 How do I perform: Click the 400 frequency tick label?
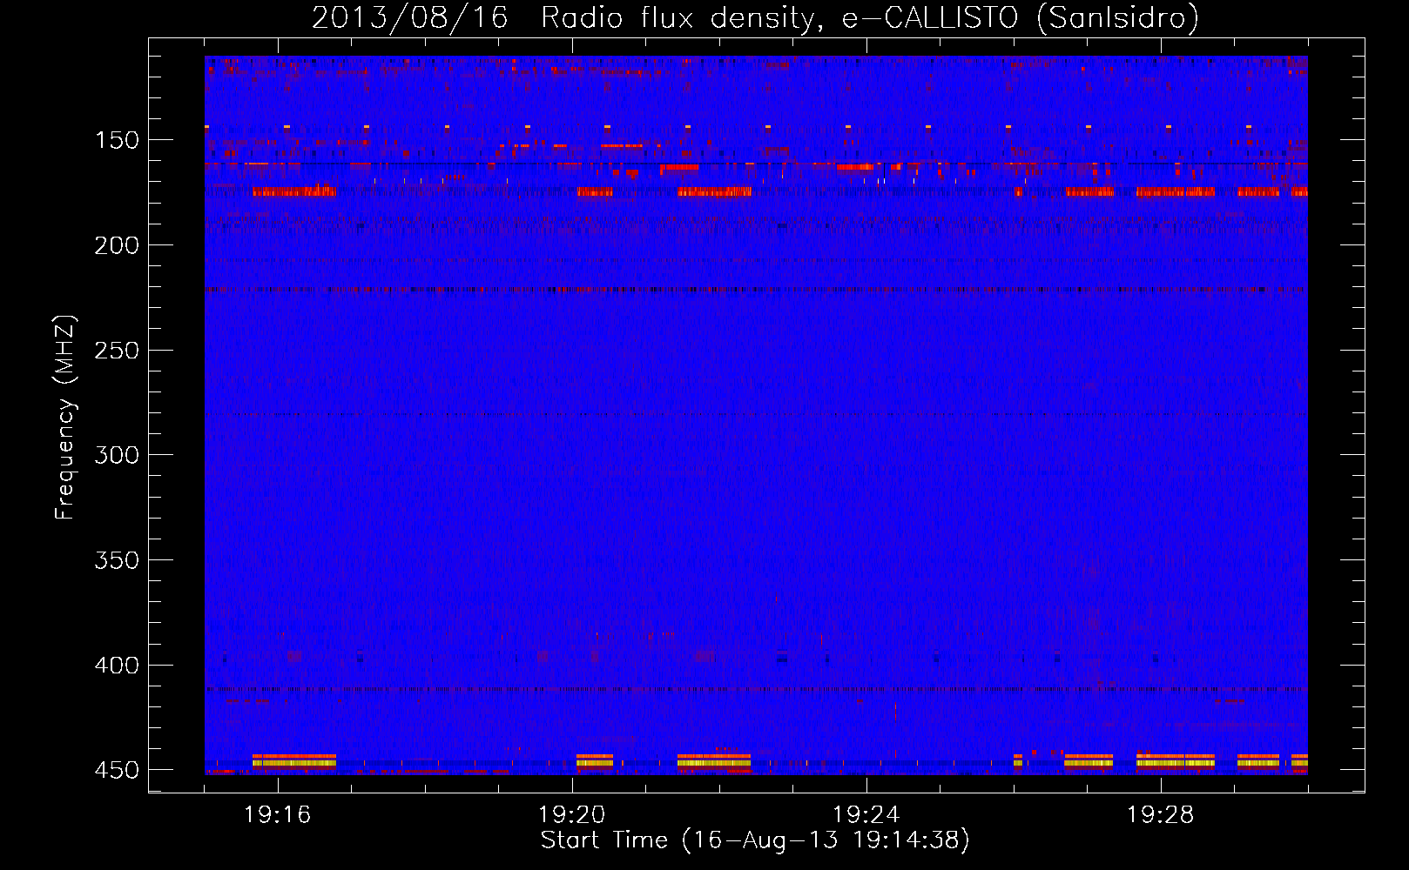tap(117, 666)
